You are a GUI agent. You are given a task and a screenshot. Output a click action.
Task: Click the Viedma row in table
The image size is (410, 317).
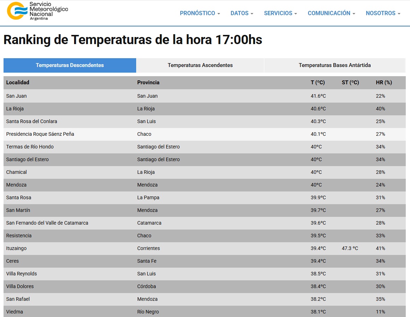(x=14, y=312)
